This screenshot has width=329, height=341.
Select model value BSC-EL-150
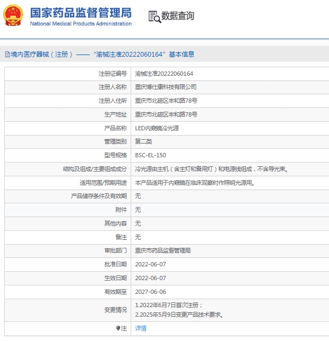pyautogui.click(x=150, y=155)
